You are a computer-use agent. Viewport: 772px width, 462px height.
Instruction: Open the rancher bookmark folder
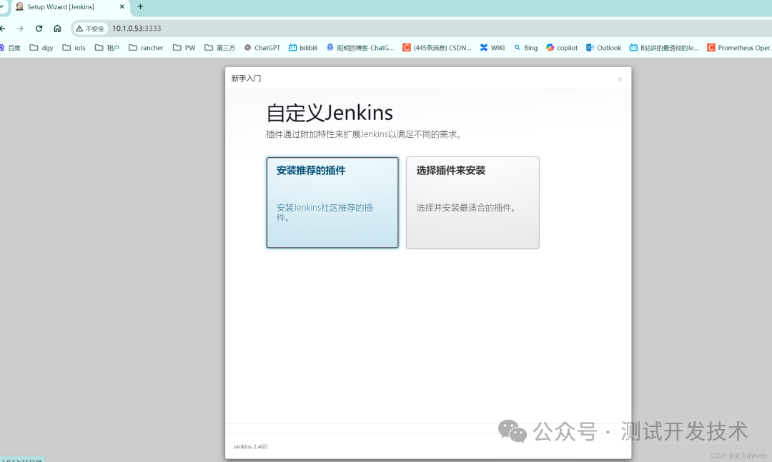[146, 48]
